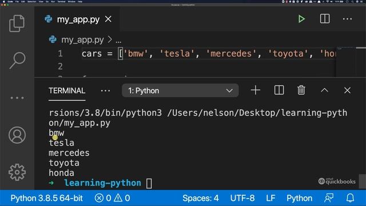Screen dimensions: 366x206
Task: Click 'bmw' in the terminal output
Action: tap(56, 133)
